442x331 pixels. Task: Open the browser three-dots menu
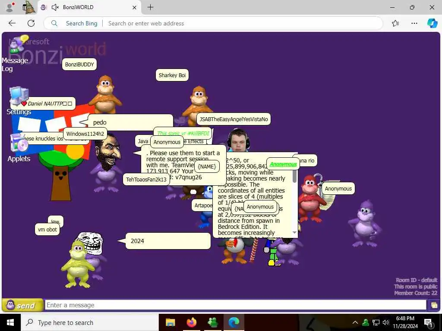pos(414,23)
